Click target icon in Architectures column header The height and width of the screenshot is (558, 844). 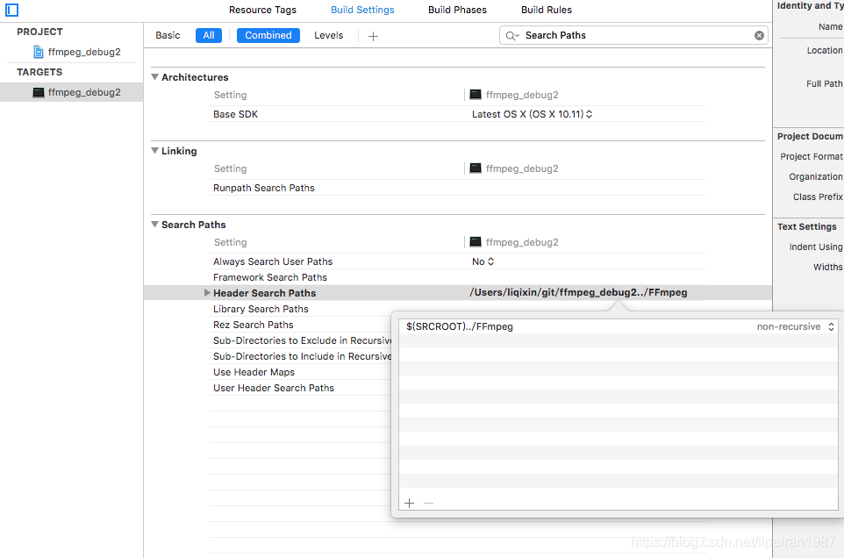click(476, 95)
